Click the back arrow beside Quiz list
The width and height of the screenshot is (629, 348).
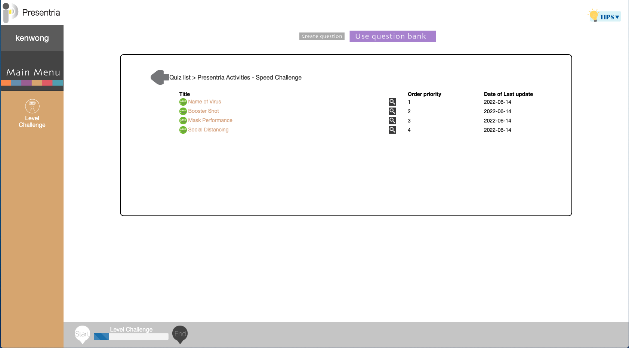(160, 77)
